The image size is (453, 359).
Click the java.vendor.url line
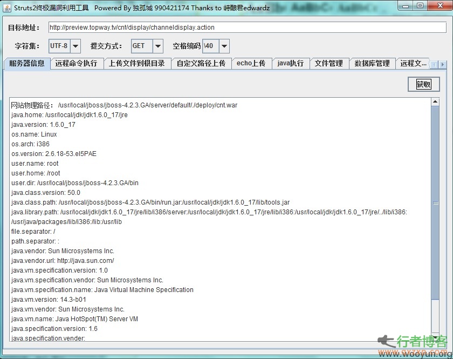tap(63, 261)
